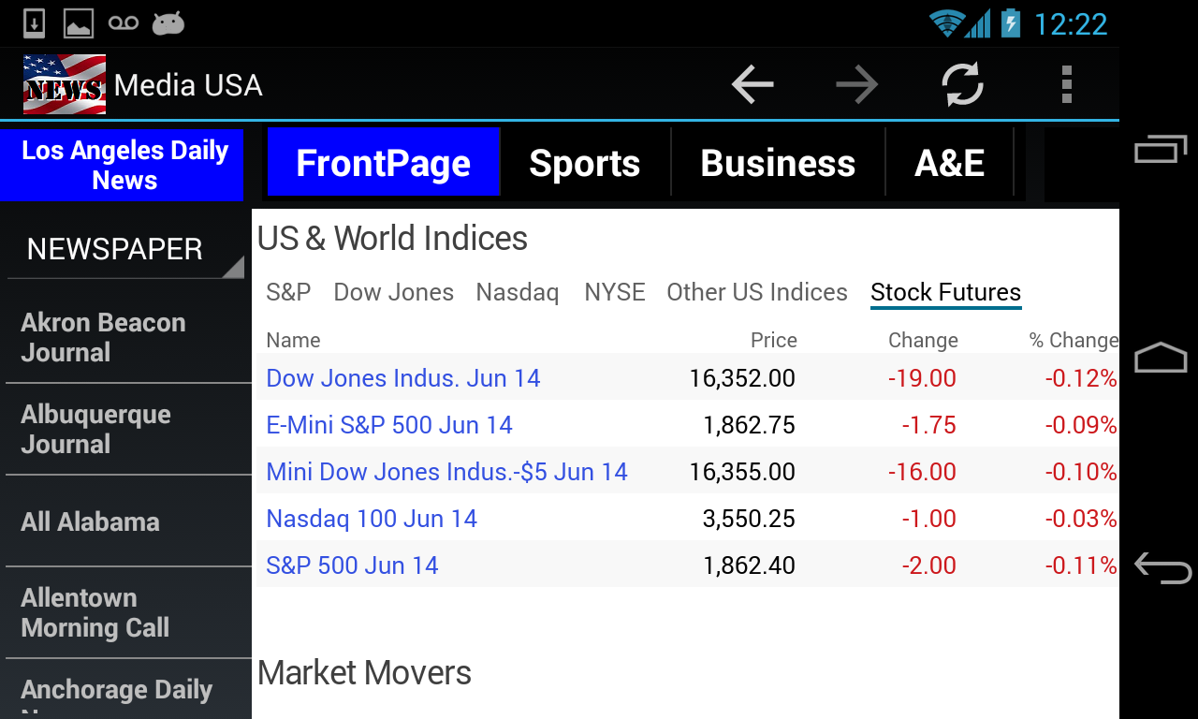Open Dow Jones Indus. Jun 14 link
The image size is (1198, 719).
pos(403,378)
